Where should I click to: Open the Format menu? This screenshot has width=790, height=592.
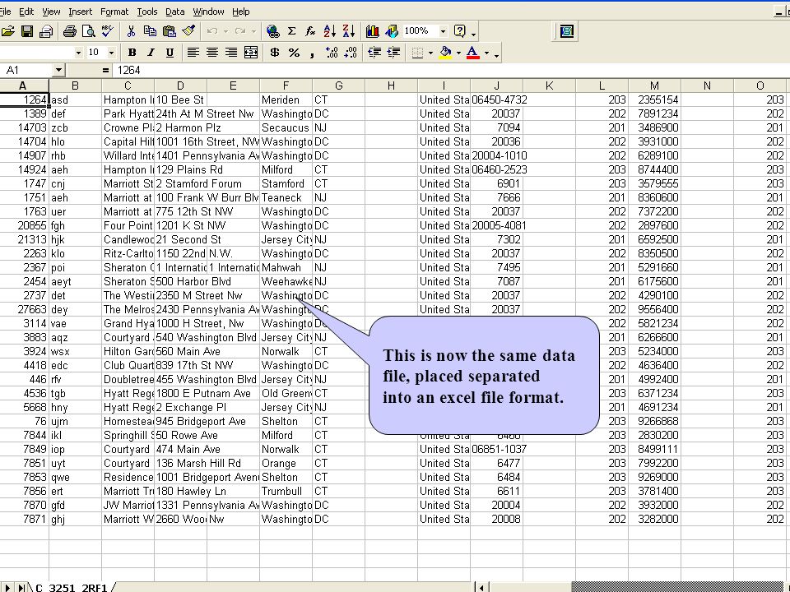tap(114, 11)
